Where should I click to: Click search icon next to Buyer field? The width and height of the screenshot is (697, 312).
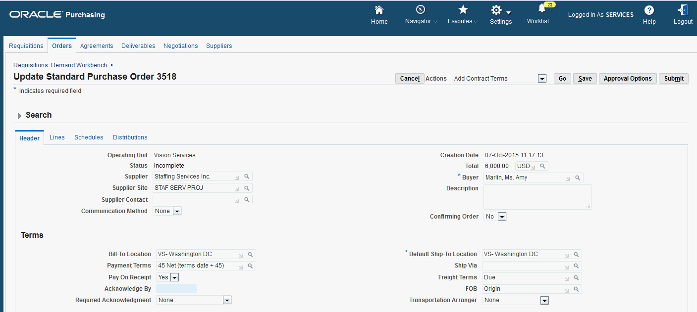click(578, 178)
